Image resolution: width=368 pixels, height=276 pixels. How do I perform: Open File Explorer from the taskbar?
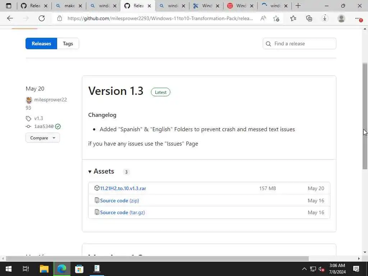tap(44, 269)
